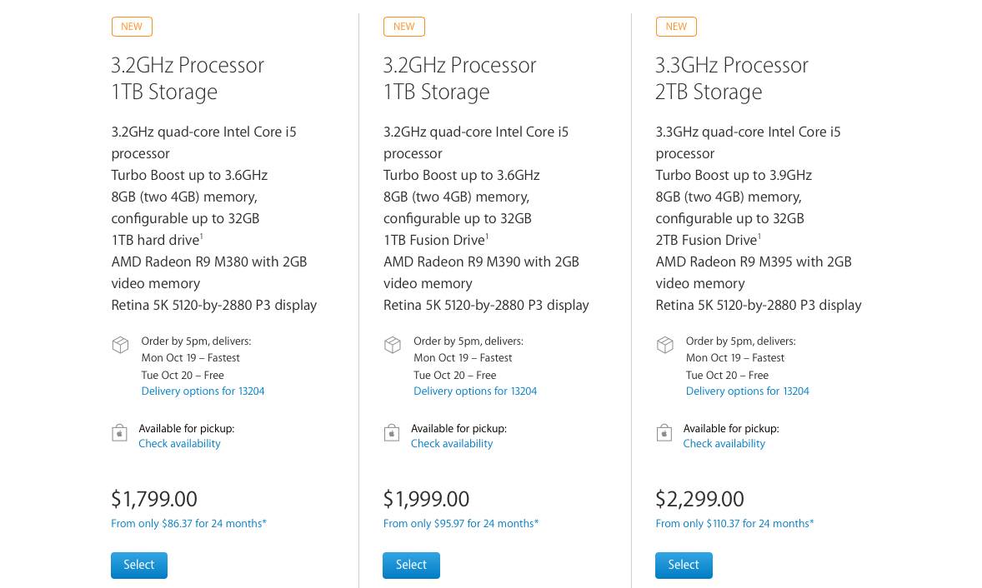Check pickup availability for 2TB Fusion Drive model
This screenshot has width=982, height=588.
tap(724, 444)
